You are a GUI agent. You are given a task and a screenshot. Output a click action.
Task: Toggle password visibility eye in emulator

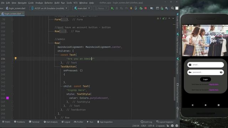[221, 72]
